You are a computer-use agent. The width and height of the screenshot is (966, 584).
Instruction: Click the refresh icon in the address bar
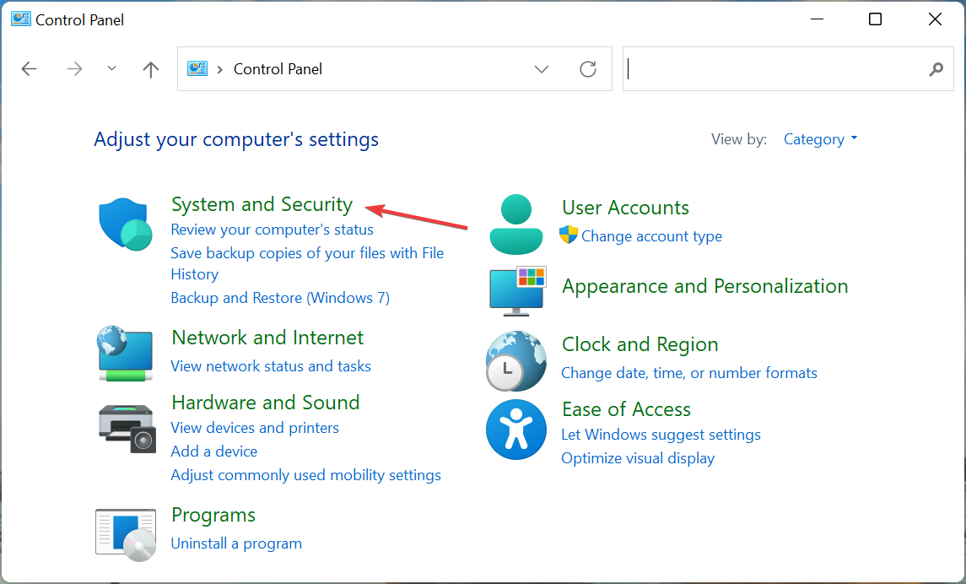[588, 69]
